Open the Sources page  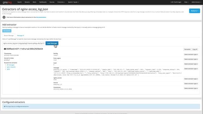click(x=52, y=2)
